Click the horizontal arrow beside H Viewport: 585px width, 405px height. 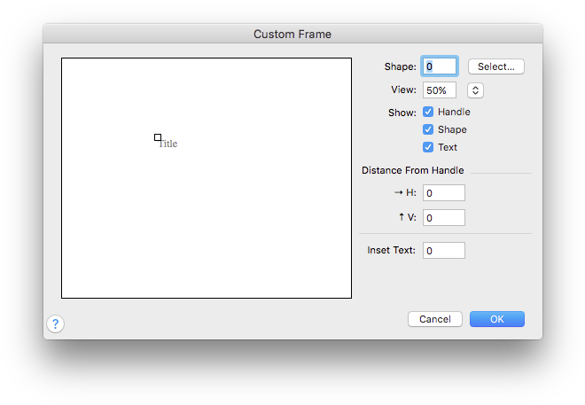tap(398, 193)
